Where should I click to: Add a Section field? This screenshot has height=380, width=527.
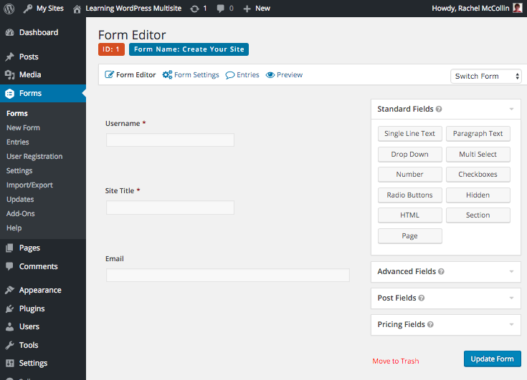pos(478,215)
